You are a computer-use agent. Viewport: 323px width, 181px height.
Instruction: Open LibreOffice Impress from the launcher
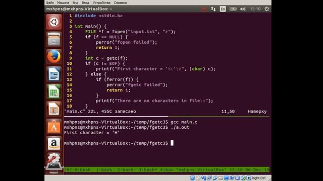(x=54, y=109)
